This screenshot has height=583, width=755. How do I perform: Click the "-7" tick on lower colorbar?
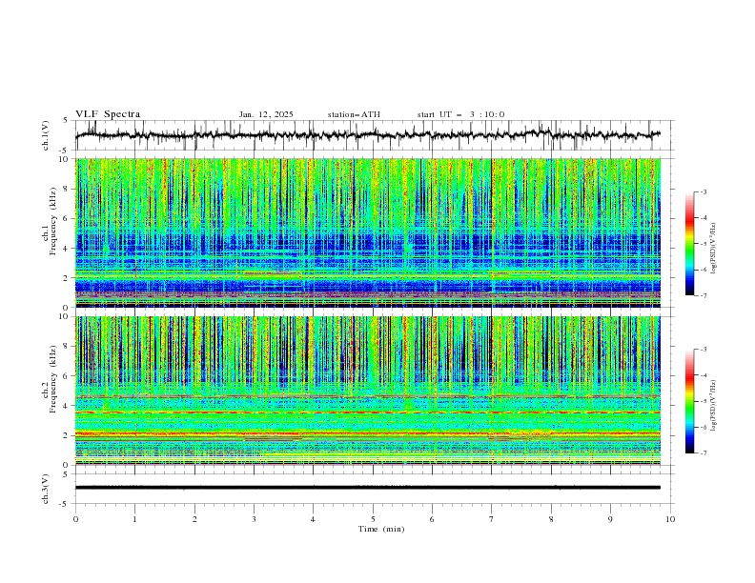click(704, 453)
